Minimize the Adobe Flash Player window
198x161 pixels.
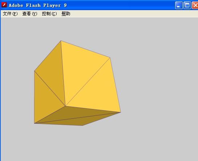[179, 5]
